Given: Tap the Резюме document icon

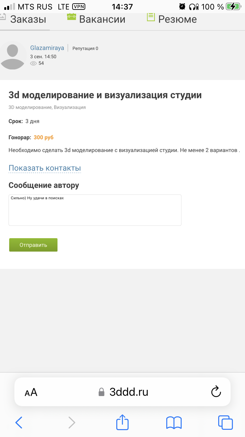Looking at the screenshot, I should point(151,17).
